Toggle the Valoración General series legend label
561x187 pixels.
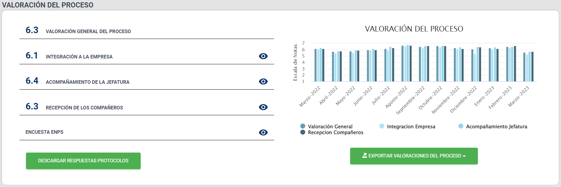330,127
